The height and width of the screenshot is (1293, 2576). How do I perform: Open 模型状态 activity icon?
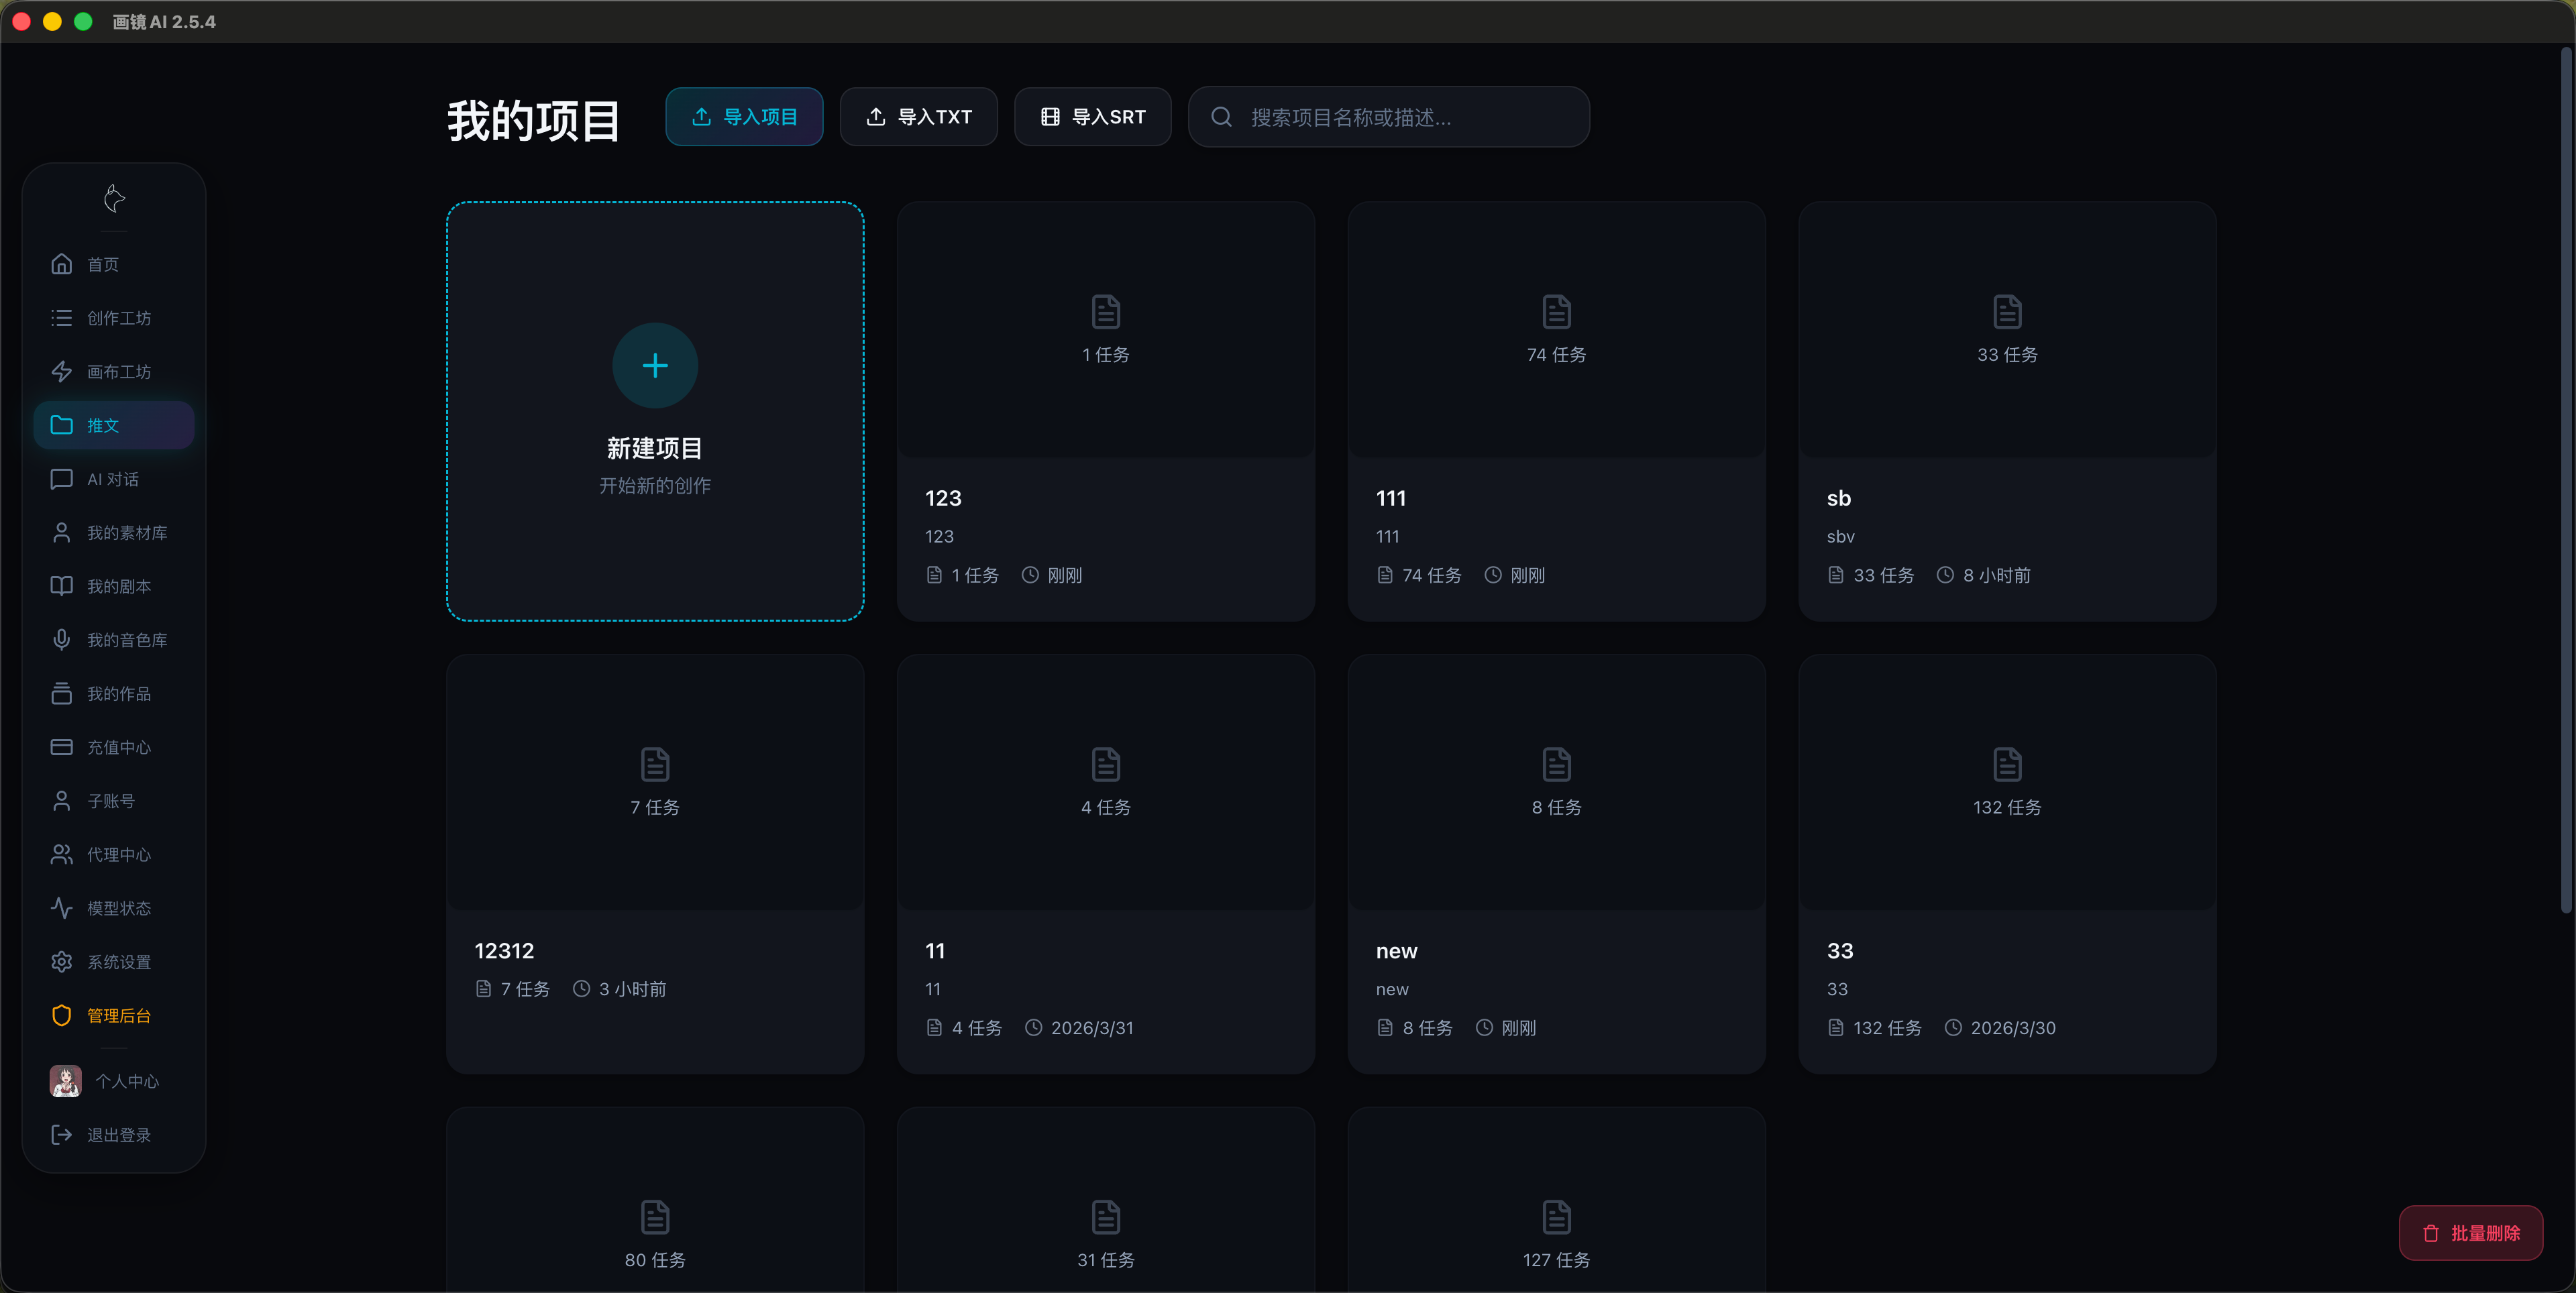tap(62, 908)
